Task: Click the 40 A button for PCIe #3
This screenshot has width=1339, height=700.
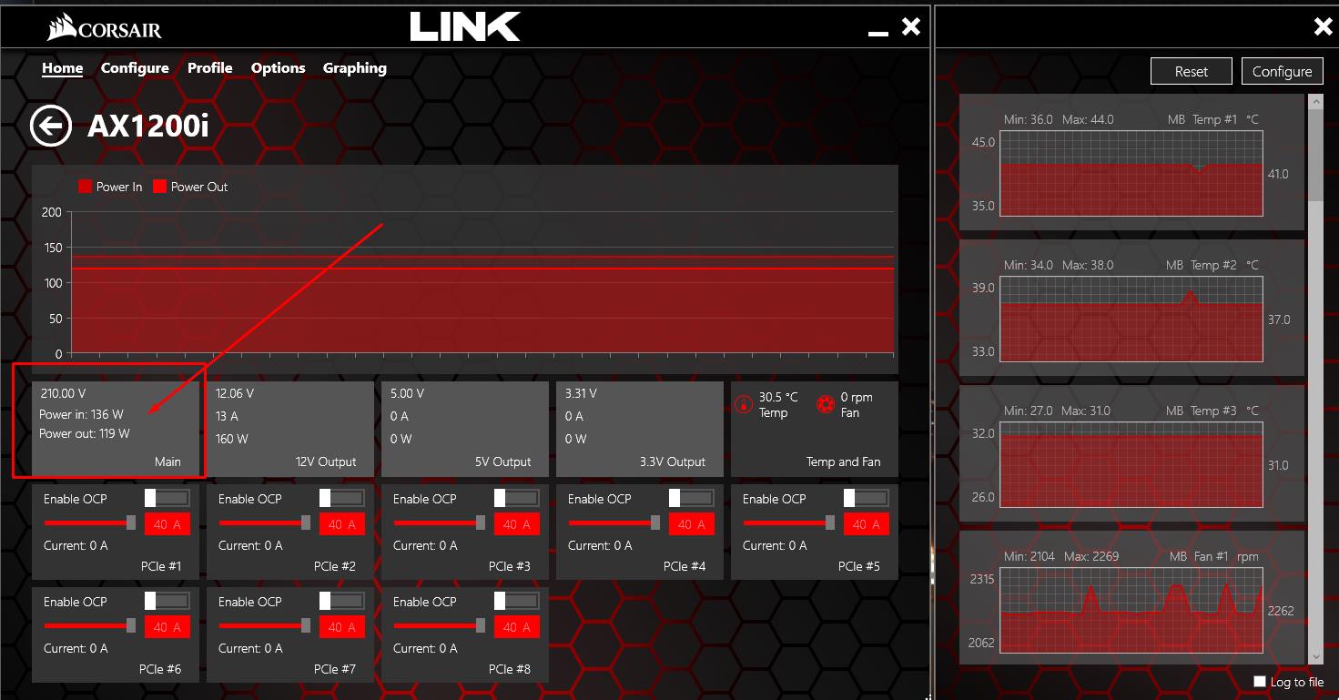Action: 516,523
